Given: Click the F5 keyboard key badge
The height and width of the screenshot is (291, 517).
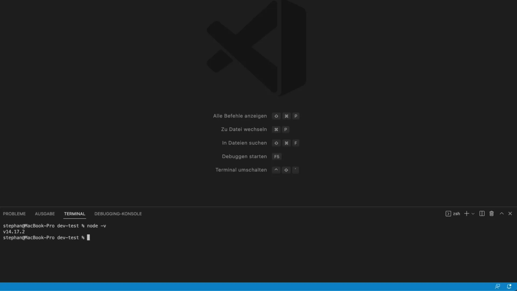Looking at the screenshot, I should 277,157.
